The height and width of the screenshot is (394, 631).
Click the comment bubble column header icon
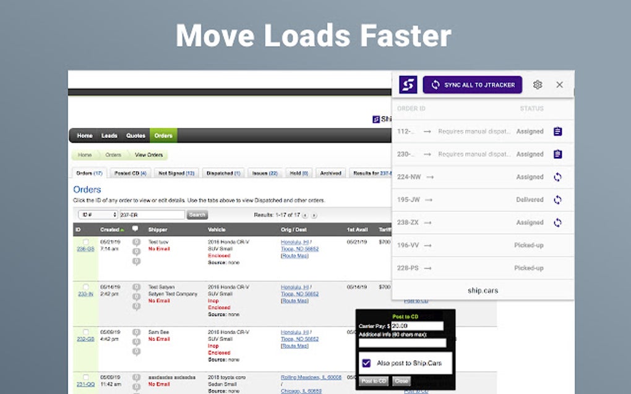pos(135,228)
